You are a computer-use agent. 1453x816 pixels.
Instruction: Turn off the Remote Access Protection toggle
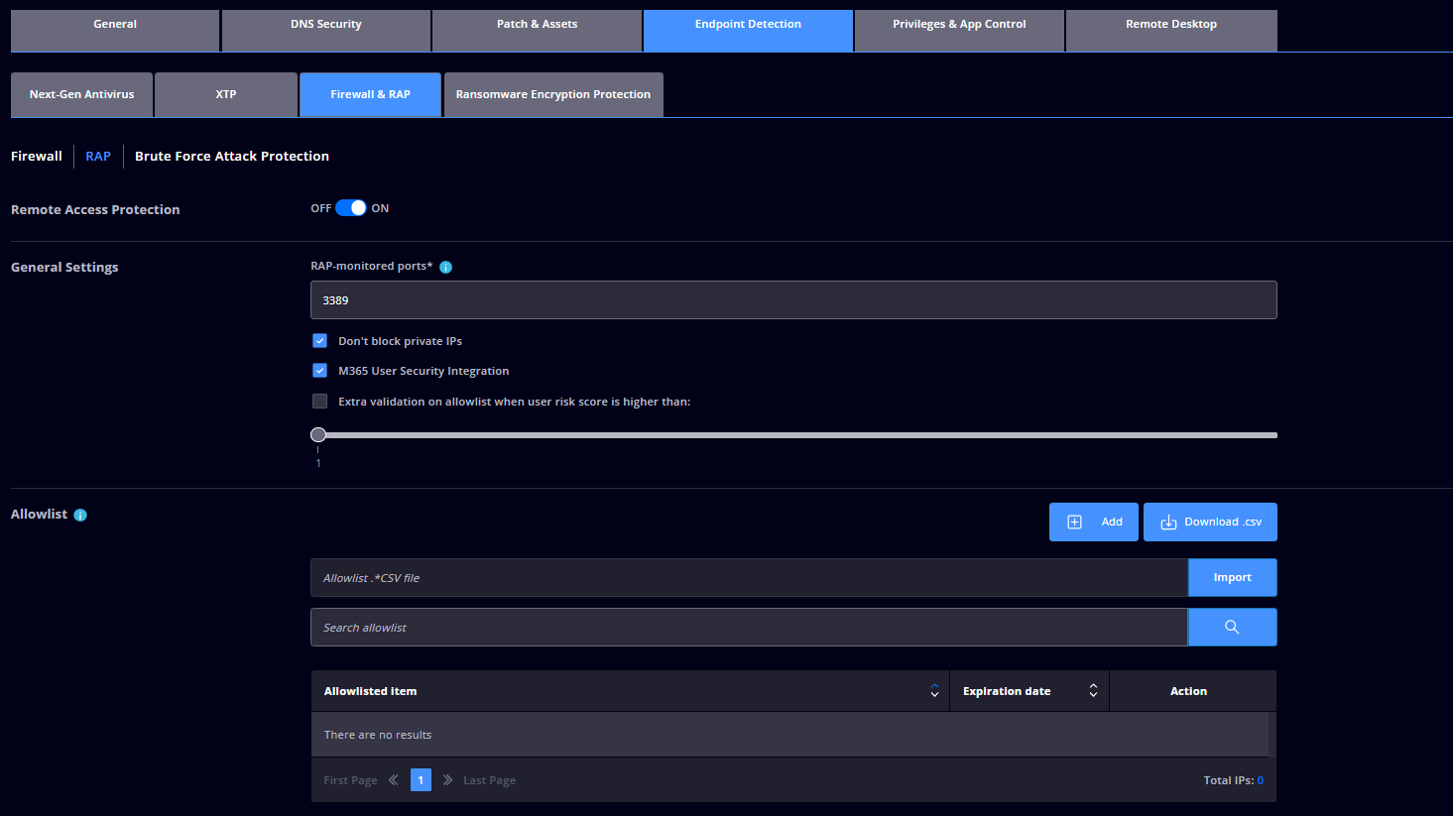(351, 208)
